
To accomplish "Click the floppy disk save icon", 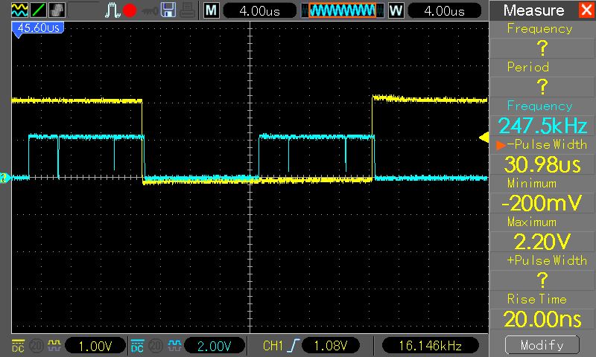I will click(x=168, y=10).
